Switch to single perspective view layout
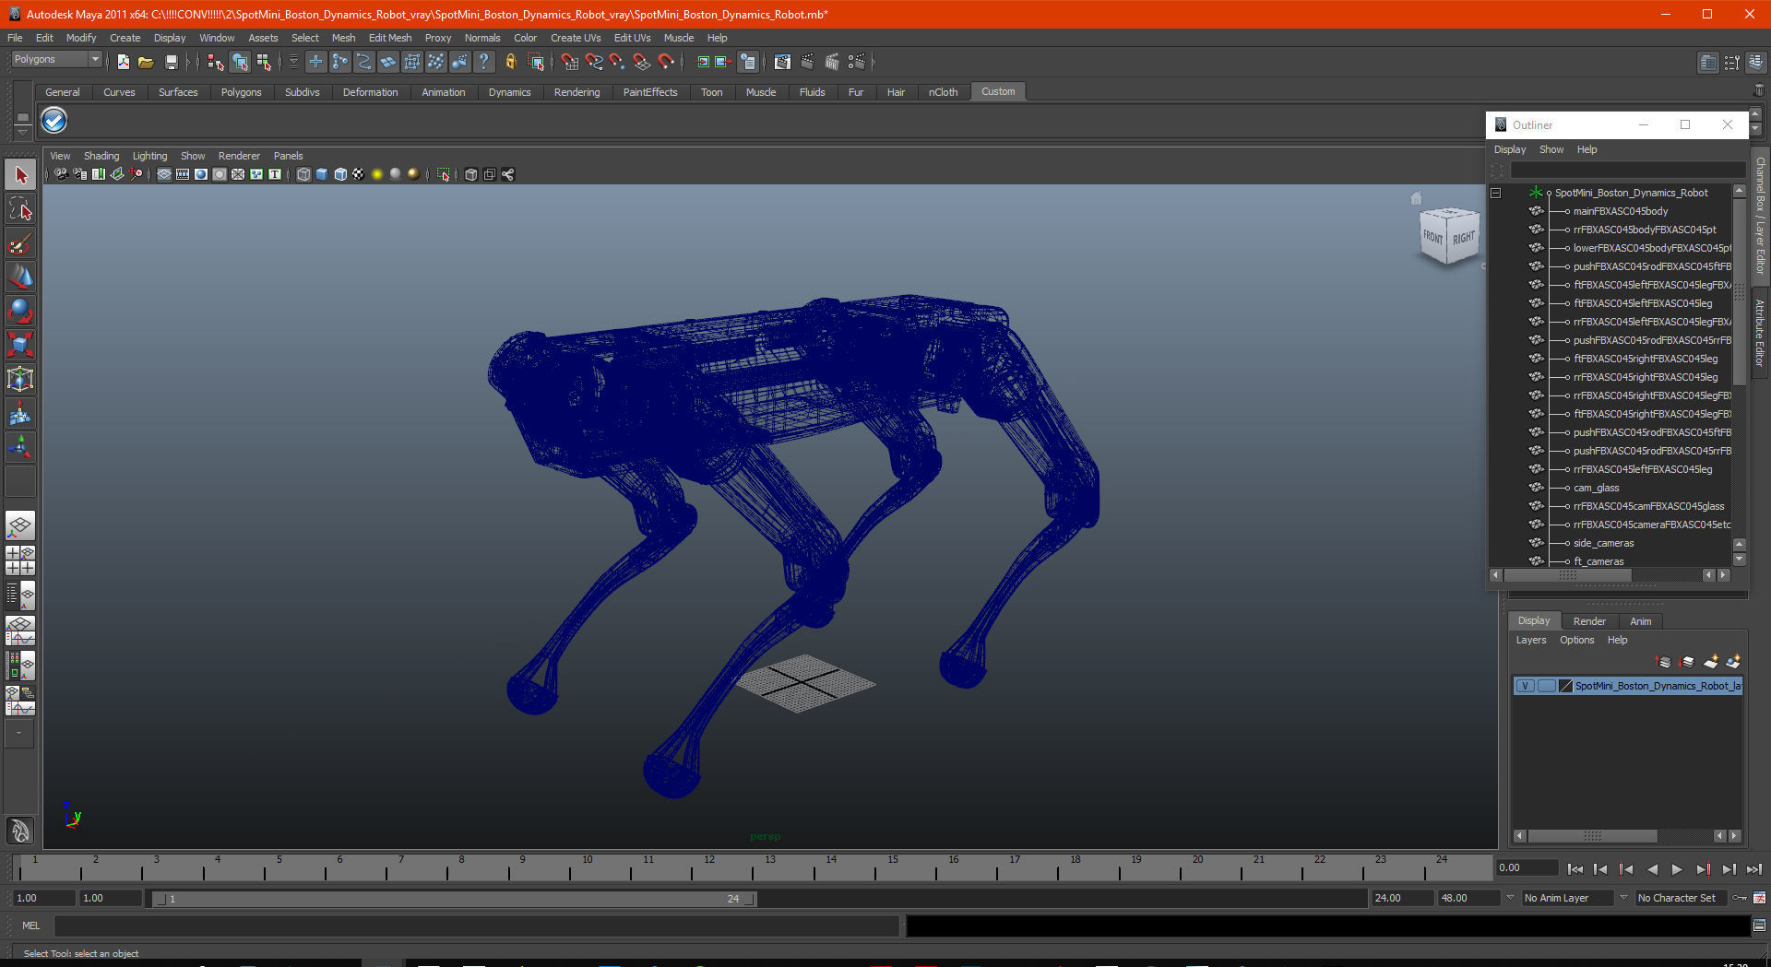 pyautogui.click(x=20, y=526)
